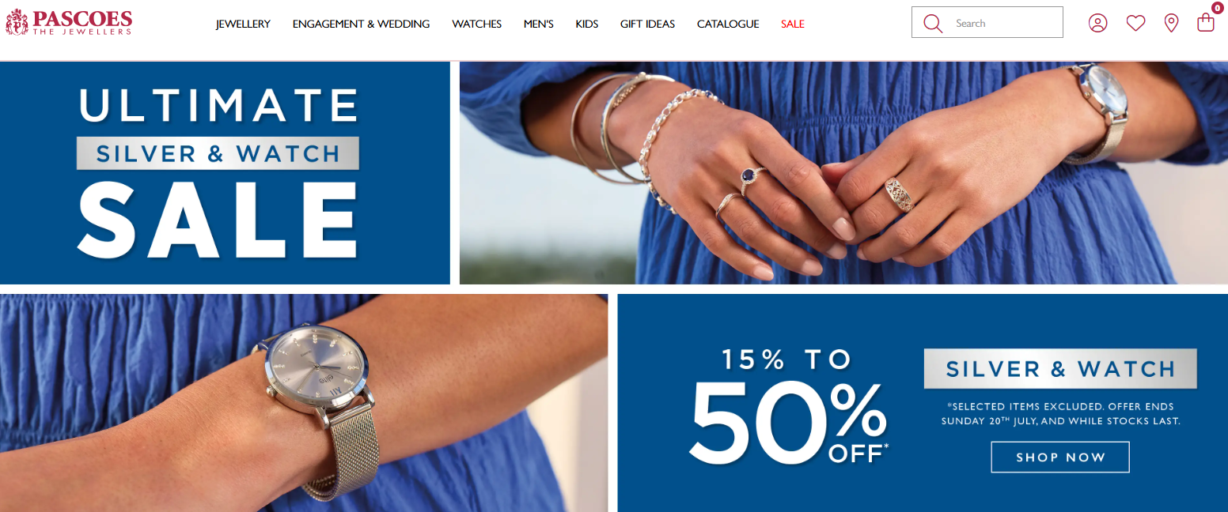Go to the Catalogue page
The height and width of the screenshot is (512, 1228).
[728, 24]
